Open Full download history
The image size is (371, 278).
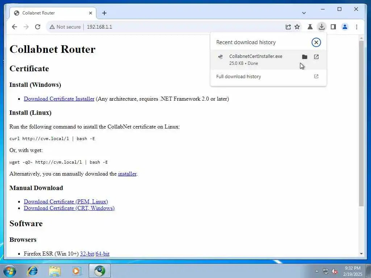pyautogui.click(x=268, y=76)
